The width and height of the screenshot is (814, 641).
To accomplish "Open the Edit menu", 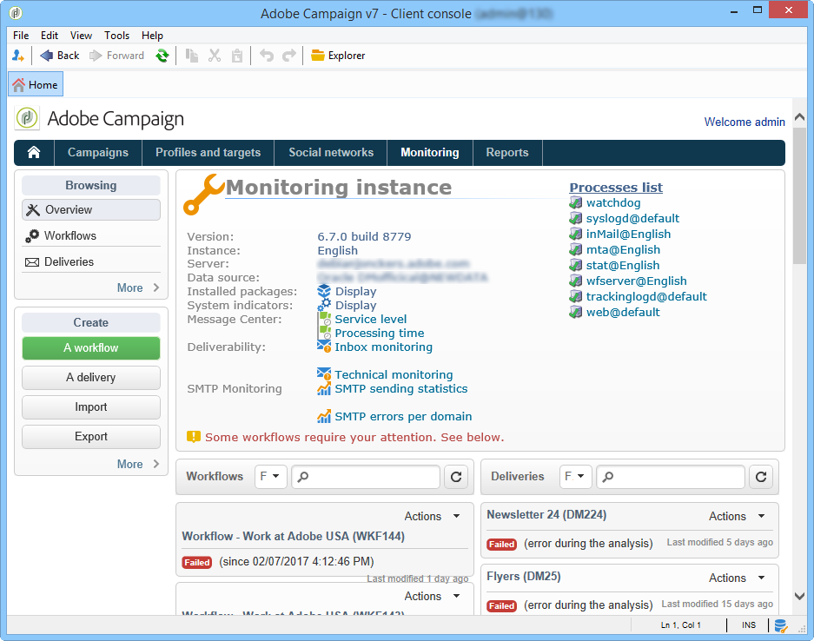I will [x=50, y=36].
